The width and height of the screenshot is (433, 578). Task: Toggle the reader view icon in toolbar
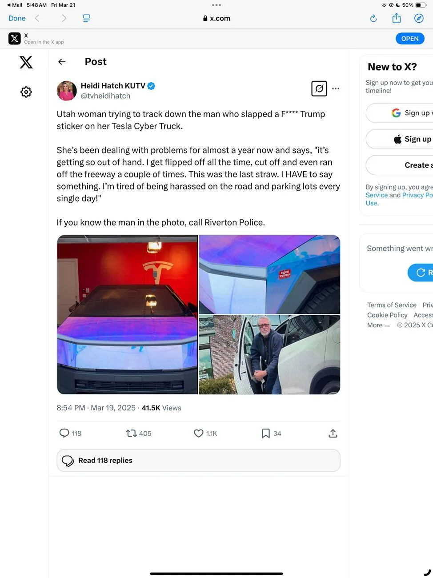[86, 18]
